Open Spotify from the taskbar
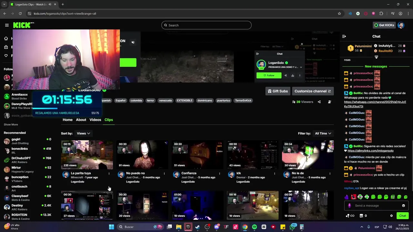The height and width of the screenshot is (232, 413). [254, 227]
